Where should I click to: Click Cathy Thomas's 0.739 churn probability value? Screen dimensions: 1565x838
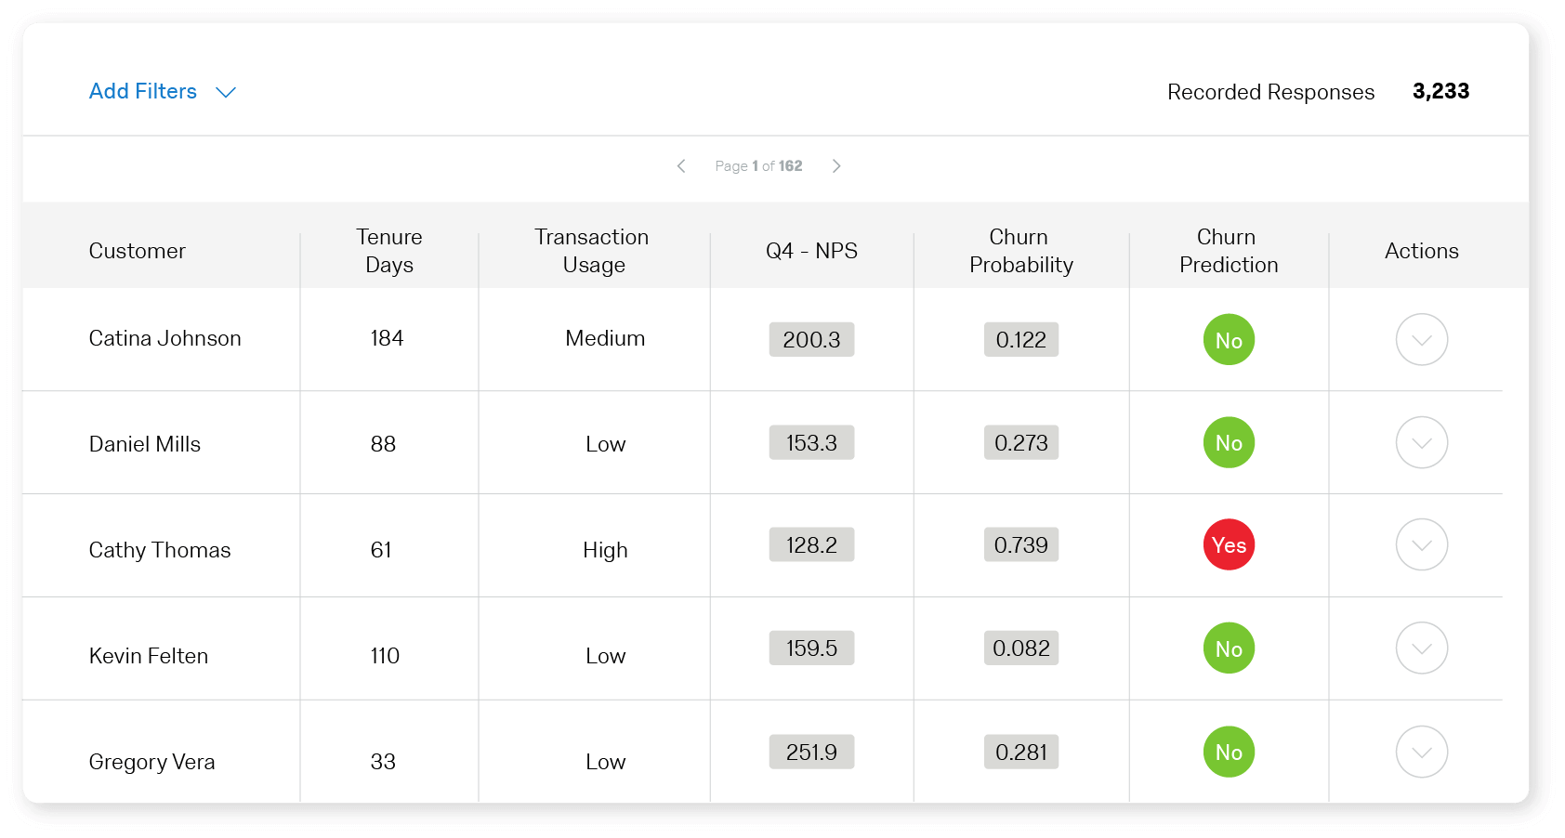pos(1020,545)
